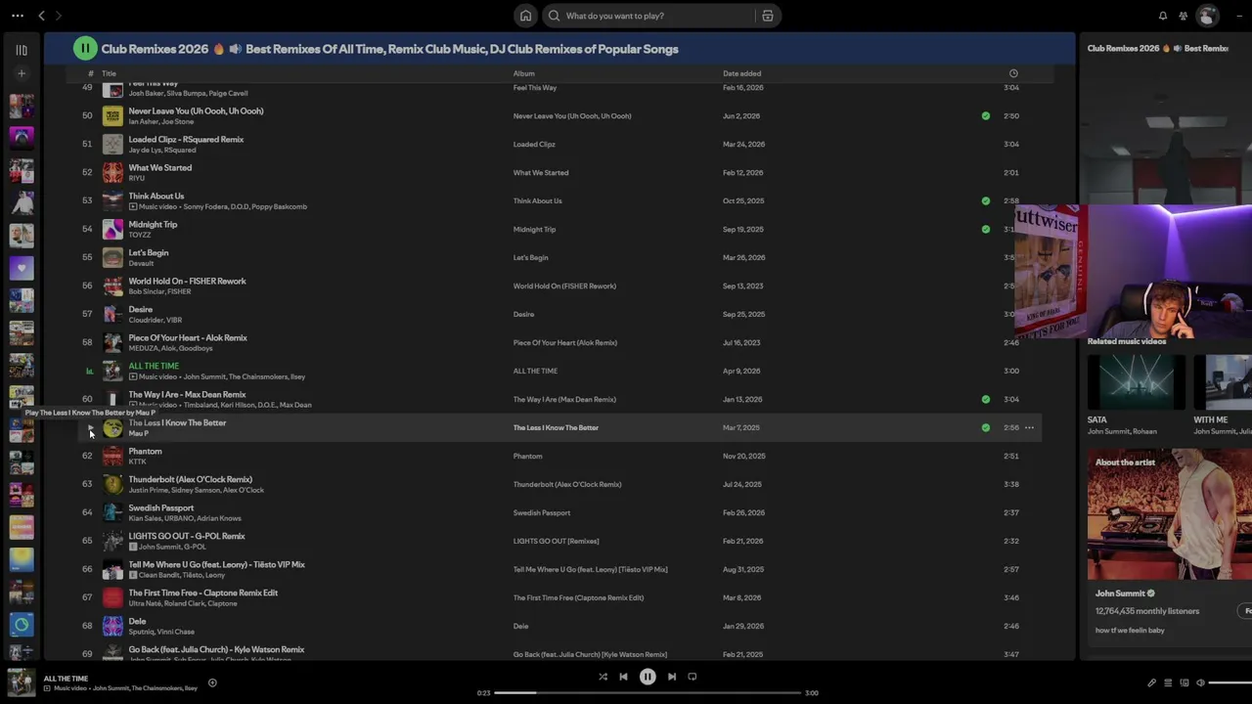
Task: Toggle shuffle playback
Action: click(603, 677)
